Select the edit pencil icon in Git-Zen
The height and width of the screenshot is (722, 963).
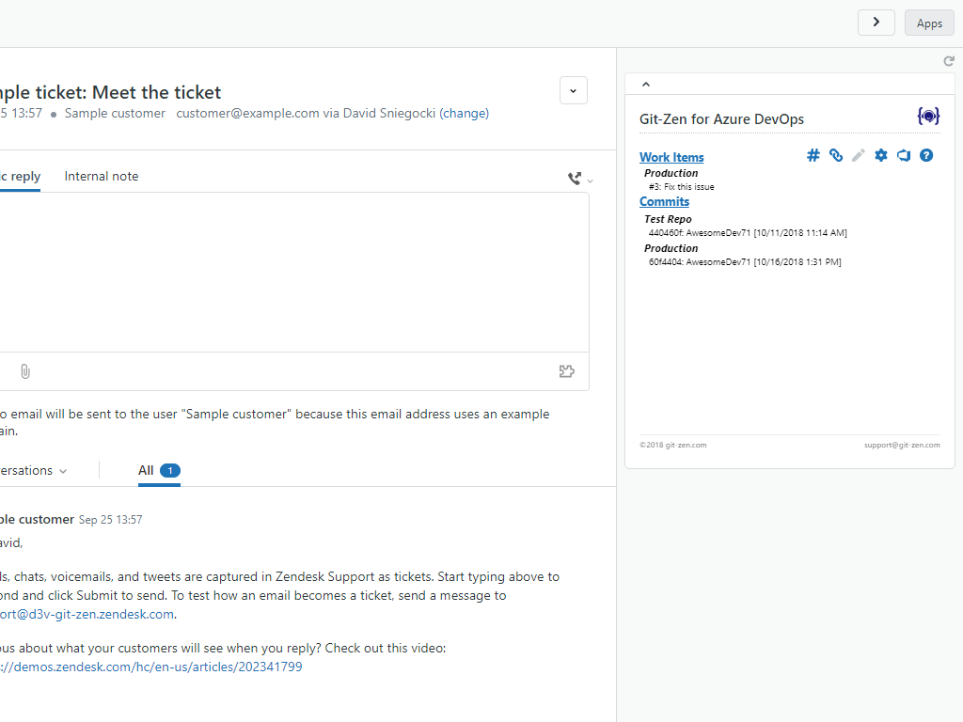click(x=858, y=155)
